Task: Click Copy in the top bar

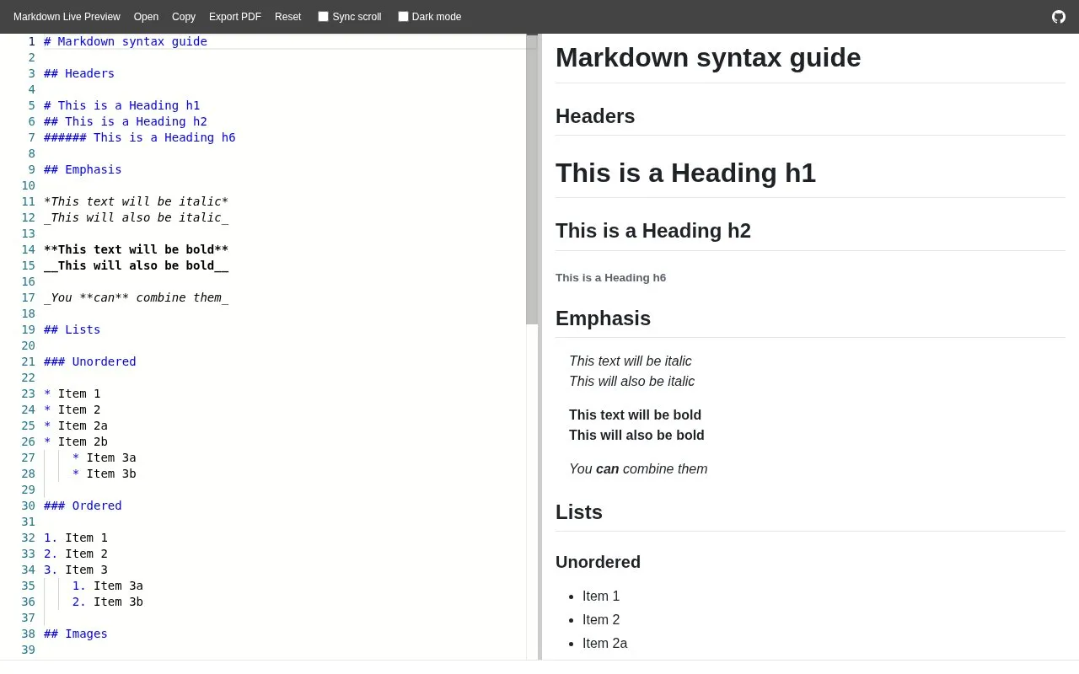Action: coord(184,17)
